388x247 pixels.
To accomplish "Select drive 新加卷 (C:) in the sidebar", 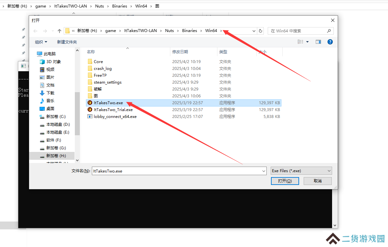I will pyautogui.click(x=53, y=116).
